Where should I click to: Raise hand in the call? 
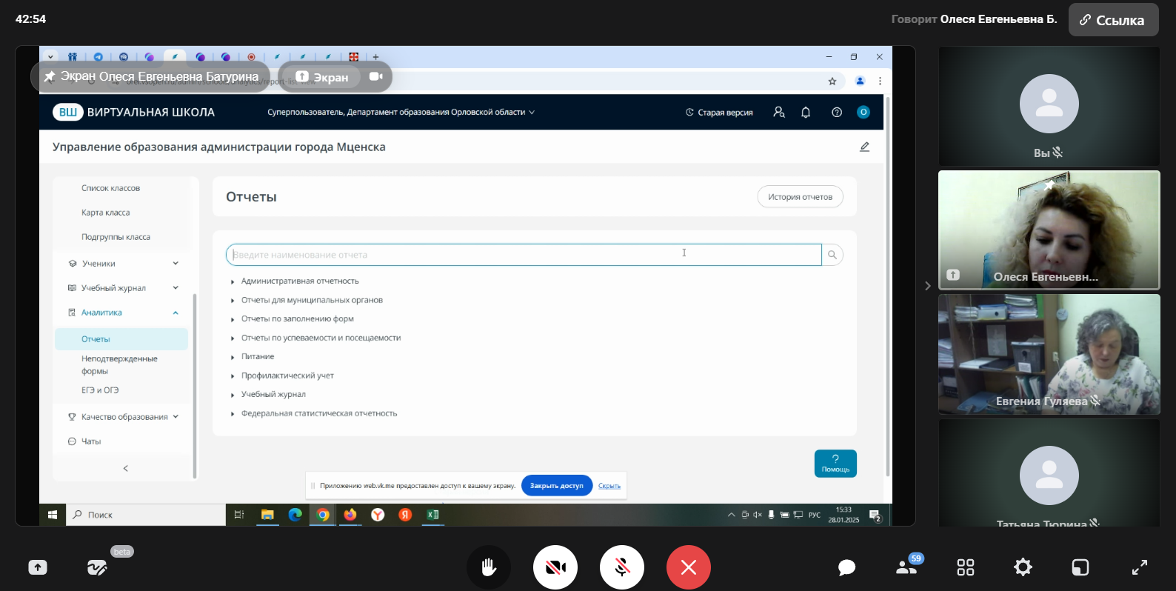pos(488,567)
